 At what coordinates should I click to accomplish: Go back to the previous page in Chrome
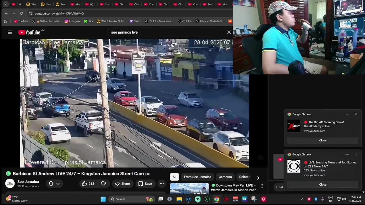coord(6,13)
